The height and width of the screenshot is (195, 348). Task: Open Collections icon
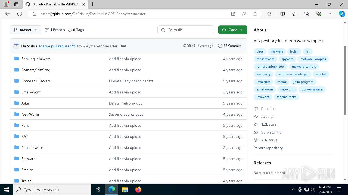click(307, 14)
